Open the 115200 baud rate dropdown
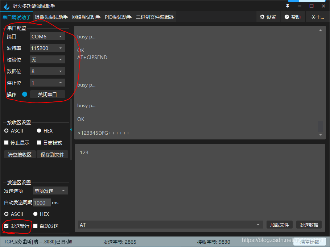Viewport: 330px width, 247px height. point(48,48)
